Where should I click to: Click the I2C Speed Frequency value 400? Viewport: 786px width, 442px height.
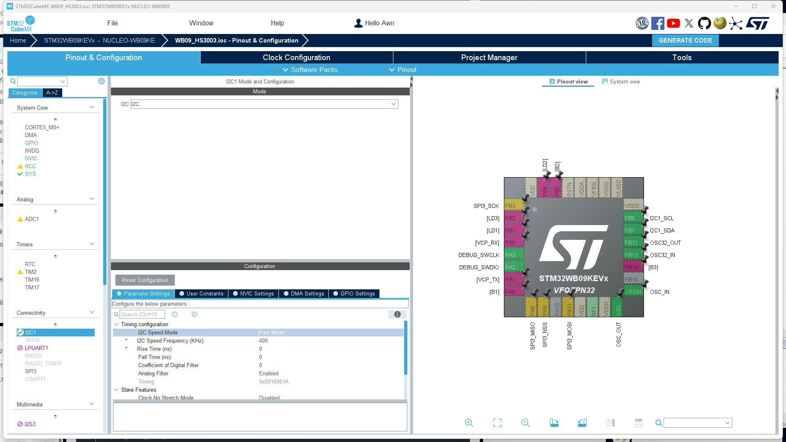pos(263,341)
